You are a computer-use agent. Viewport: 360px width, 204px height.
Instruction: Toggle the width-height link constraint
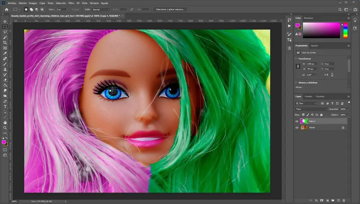298,66
